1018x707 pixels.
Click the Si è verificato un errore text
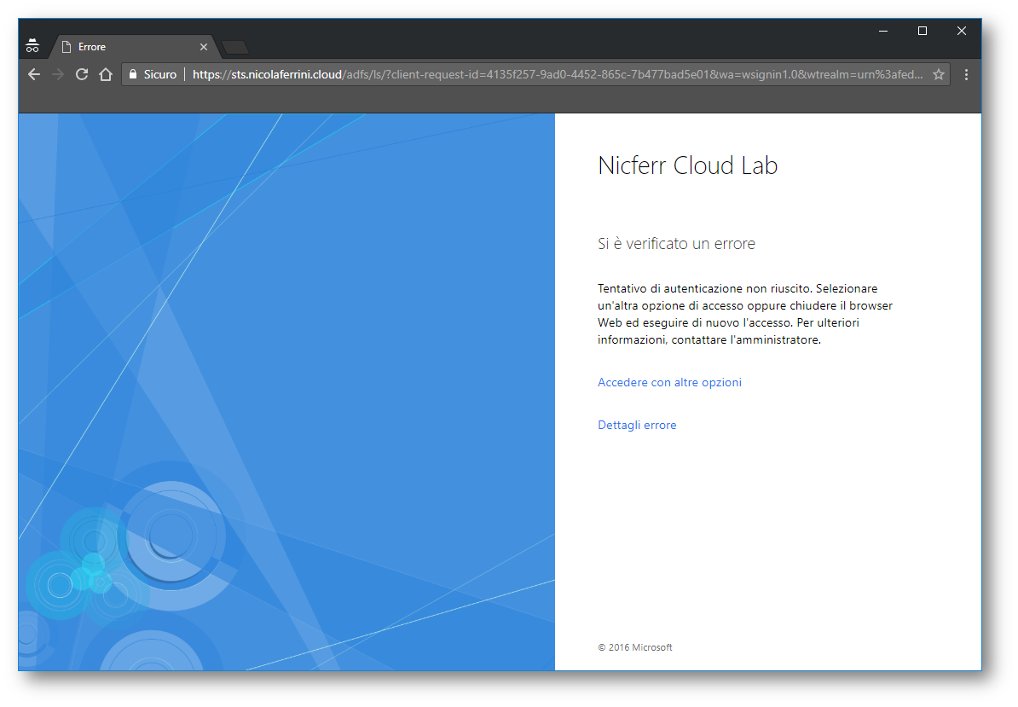pyautogui.click(x=676, y=243)
